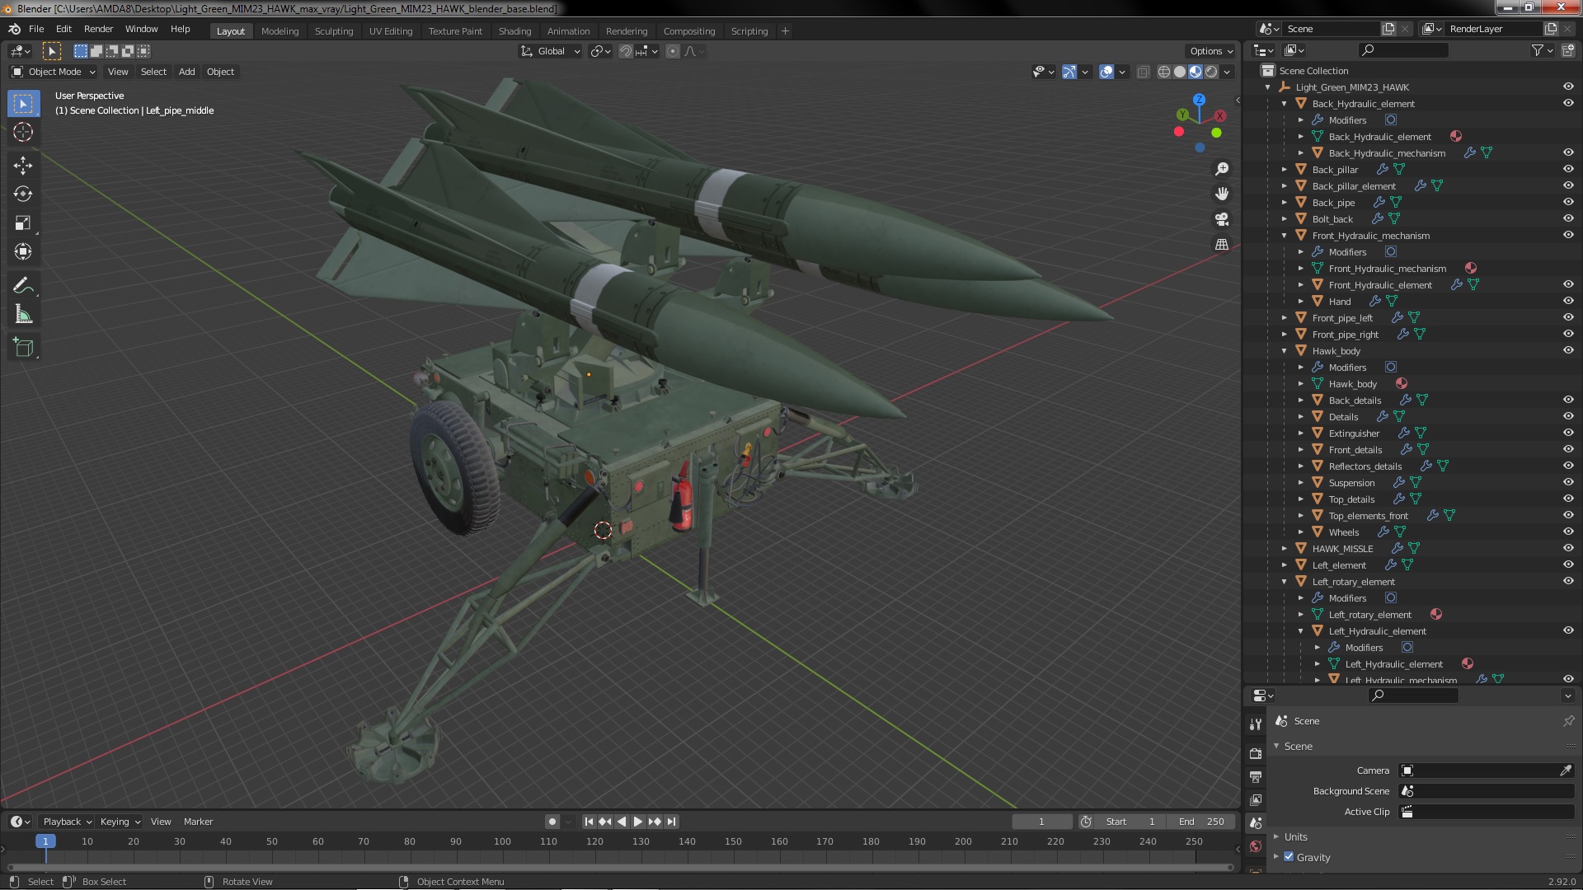Click the Blender logo menu icon
Screen dimensions: 1583x890
coord(14,29)
